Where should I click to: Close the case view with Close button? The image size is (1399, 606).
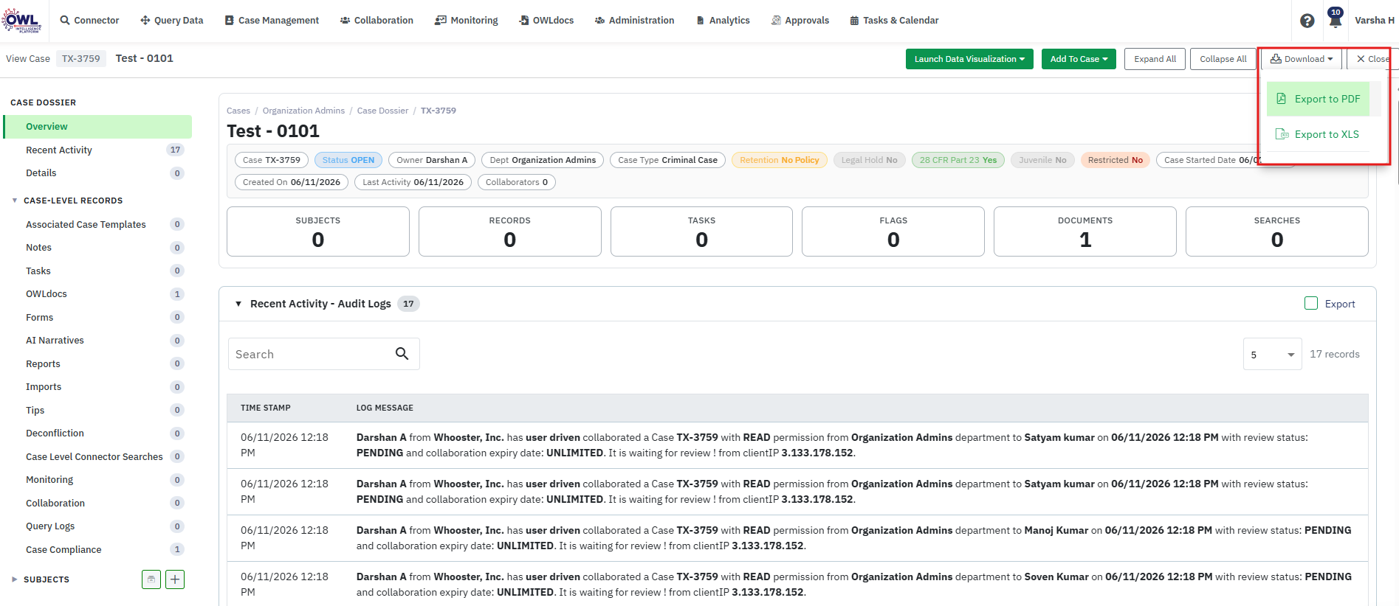click(1372, 59)
